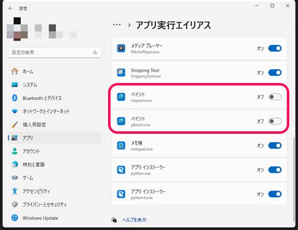298x230 pixels.
Task: Click the Bluetooth icon
Action: click(14, 98)
